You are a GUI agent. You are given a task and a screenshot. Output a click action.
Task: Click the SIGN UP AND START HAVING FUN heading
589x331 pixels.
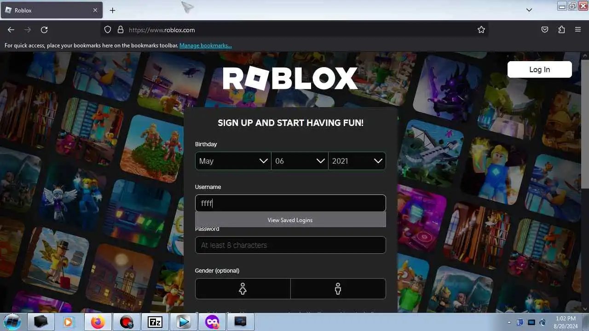pyautogui.click(x=290, y=123)
